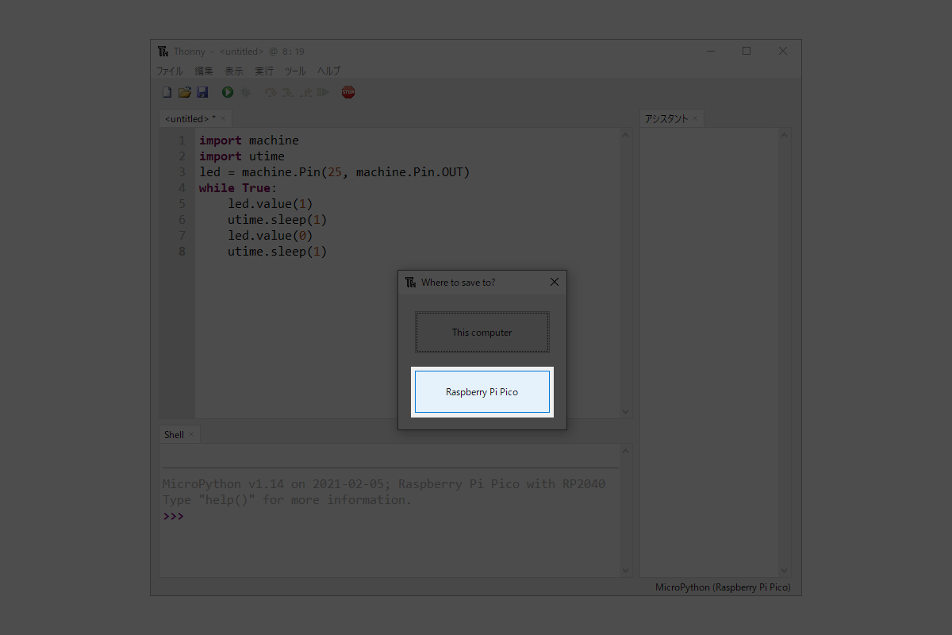952x635 pixels.
Task: Open the 実行 menu
Action: 263,71
